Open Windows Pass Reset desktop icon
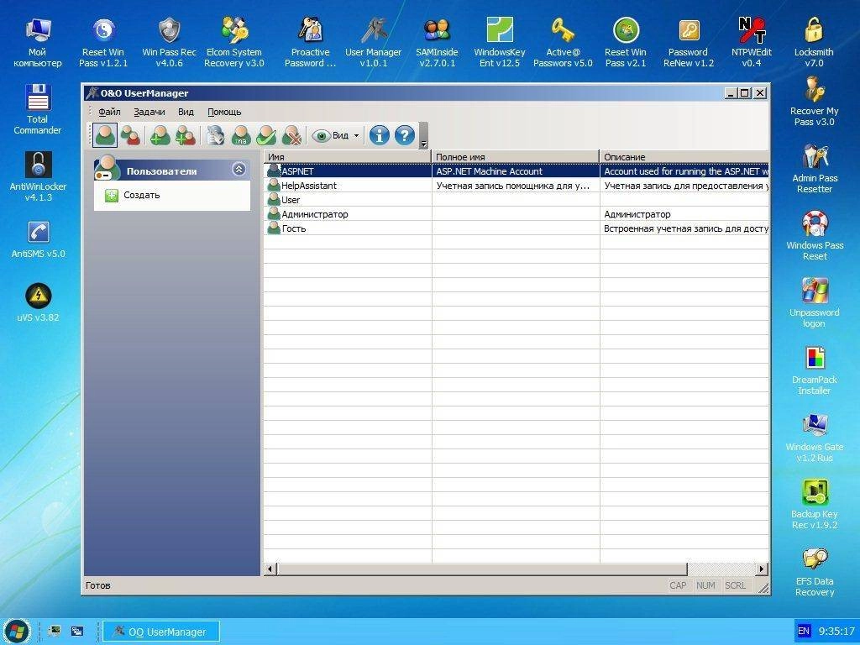Screen dimensions: 860x645 815,236
